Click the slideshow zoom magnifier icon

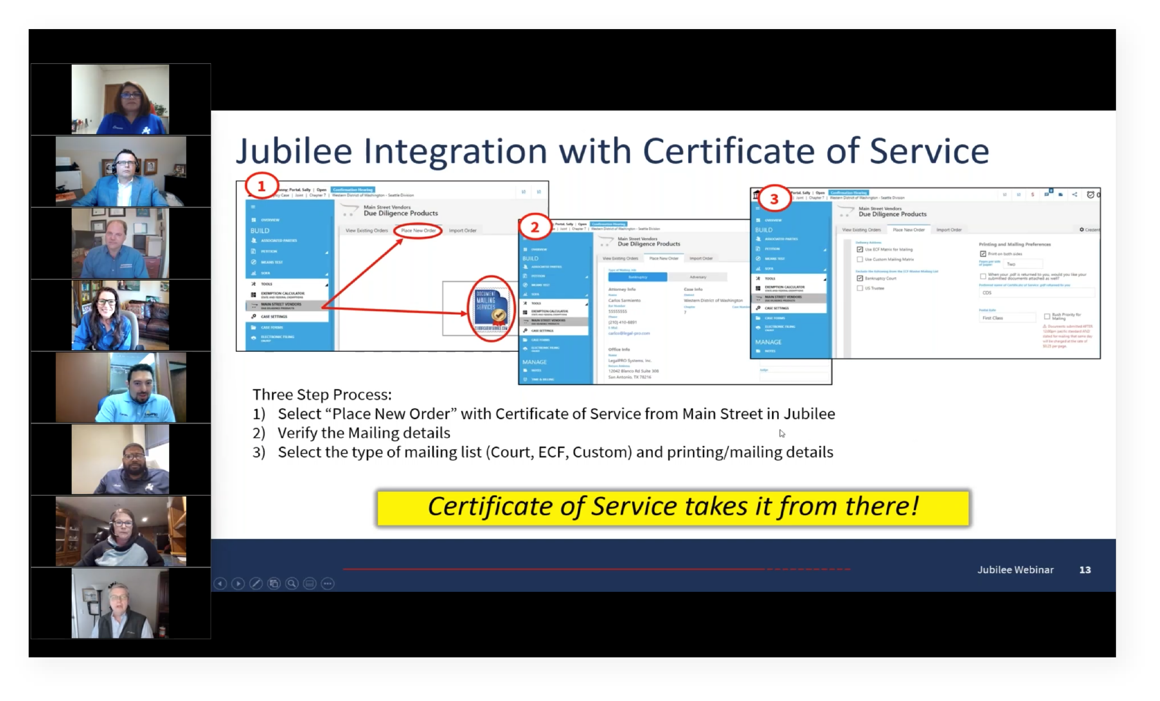(292, 583)
